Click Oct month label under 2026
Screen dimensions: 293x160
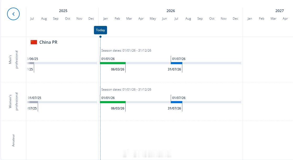[x=212, y=18]
